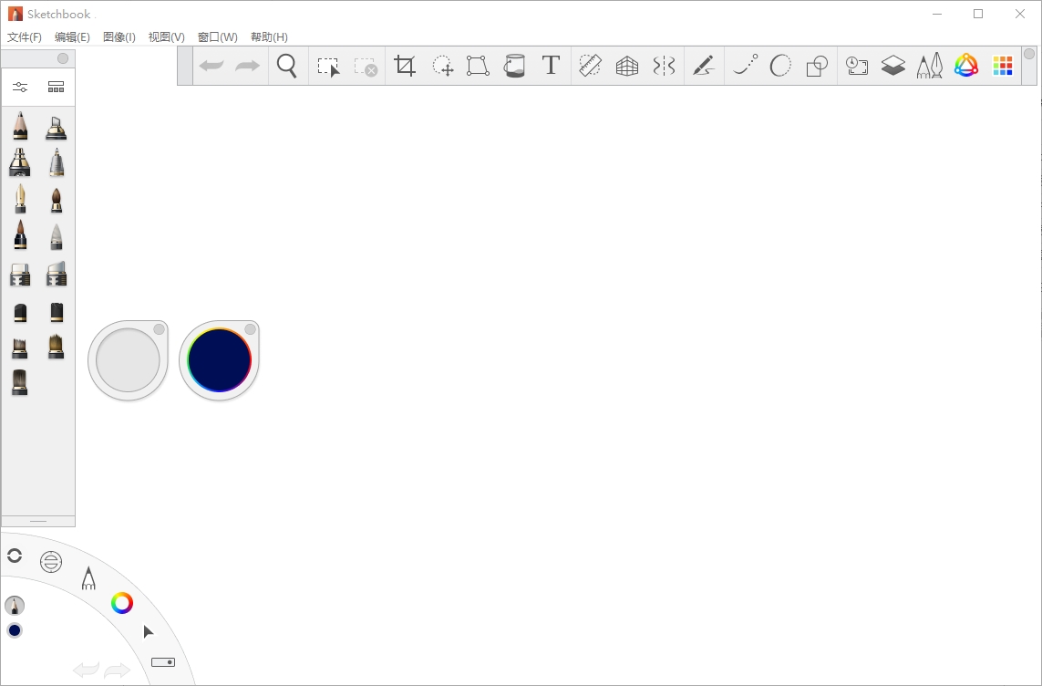
Task: Open the Color editor palette icon
Action: (965, 66)
